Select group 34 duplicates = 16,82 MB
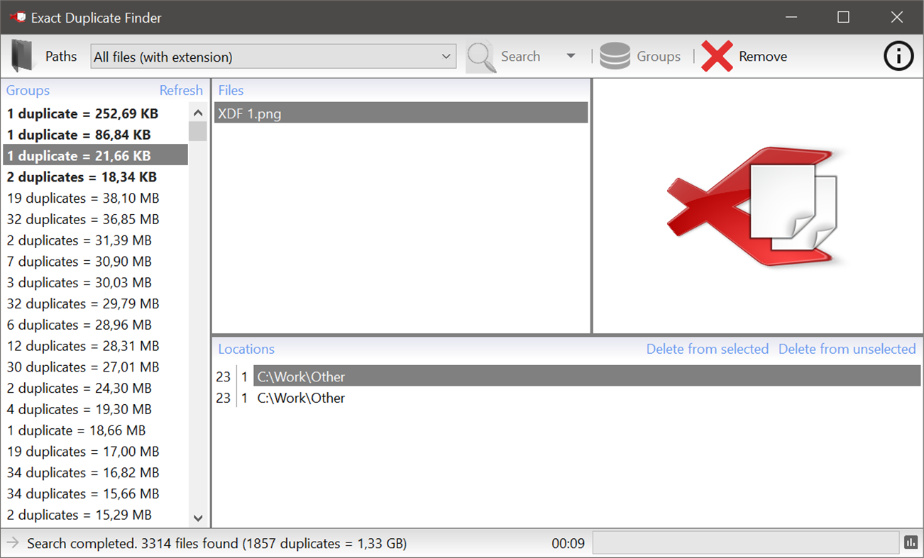The image size is (924, 558). tap(96, 472)
